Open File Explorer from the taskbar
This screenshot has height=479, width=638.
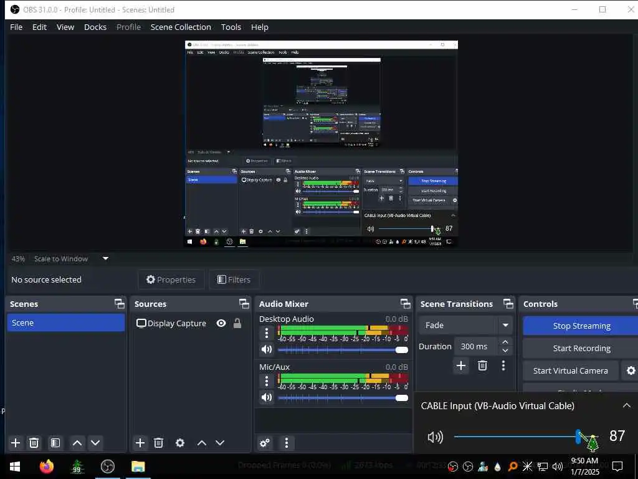[138, 467]
